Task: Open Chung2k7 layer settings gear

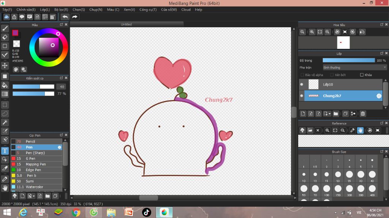Action: pyautogui.click(x=379, y=96)
